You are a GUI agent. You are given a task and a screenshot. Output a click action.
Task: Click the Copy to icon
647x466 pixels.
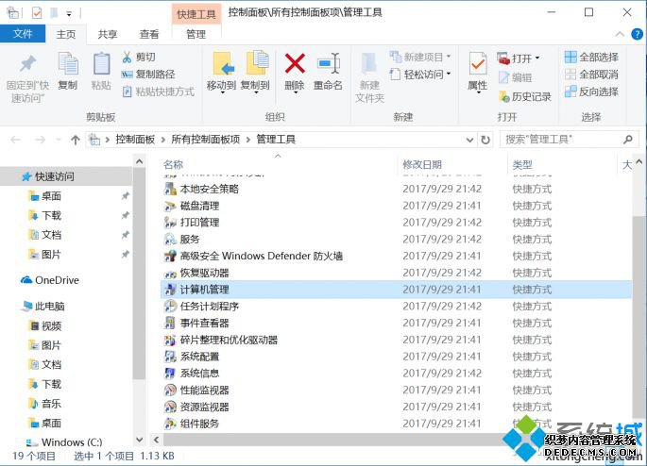tap(258, 63)
